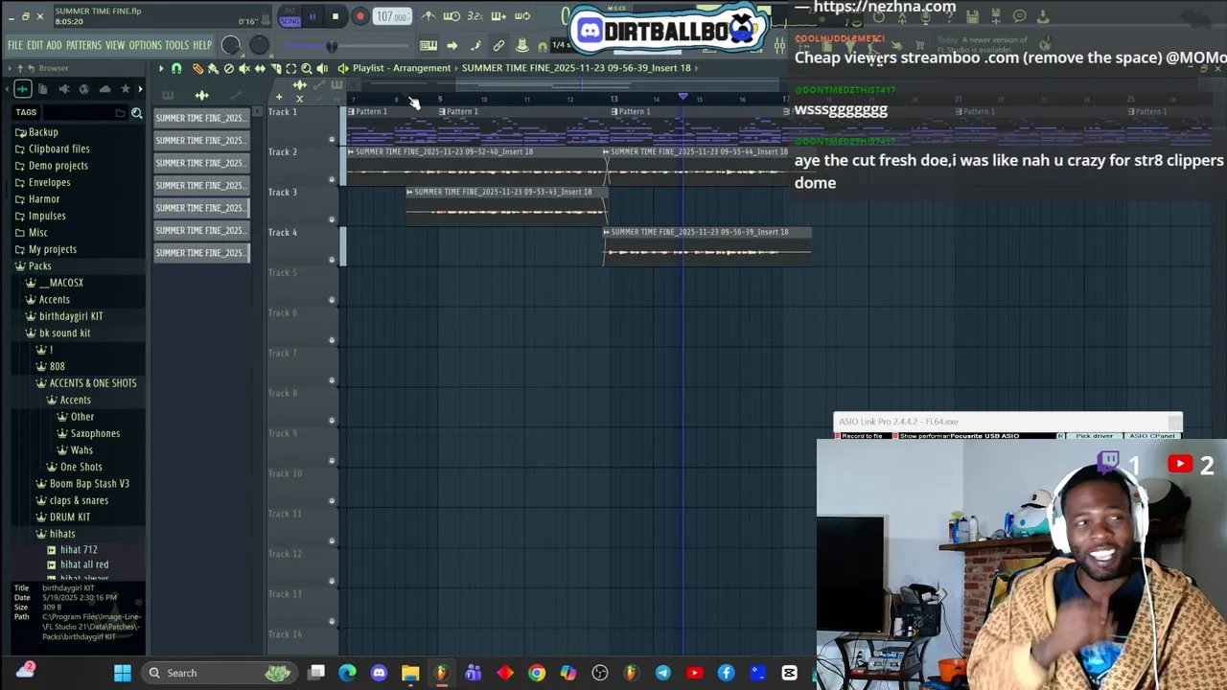
Task: Open the browser plugin database speaker icon
Action: pyautogui.click(x=64, y=89)
